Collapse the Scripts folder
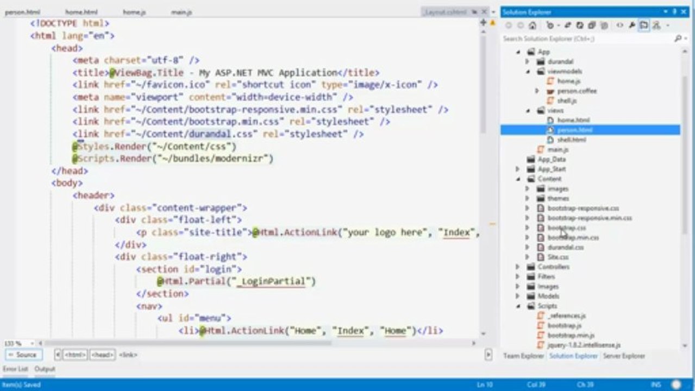The width and height of the screenshot is (695, 391). click(x=518, y=306)
